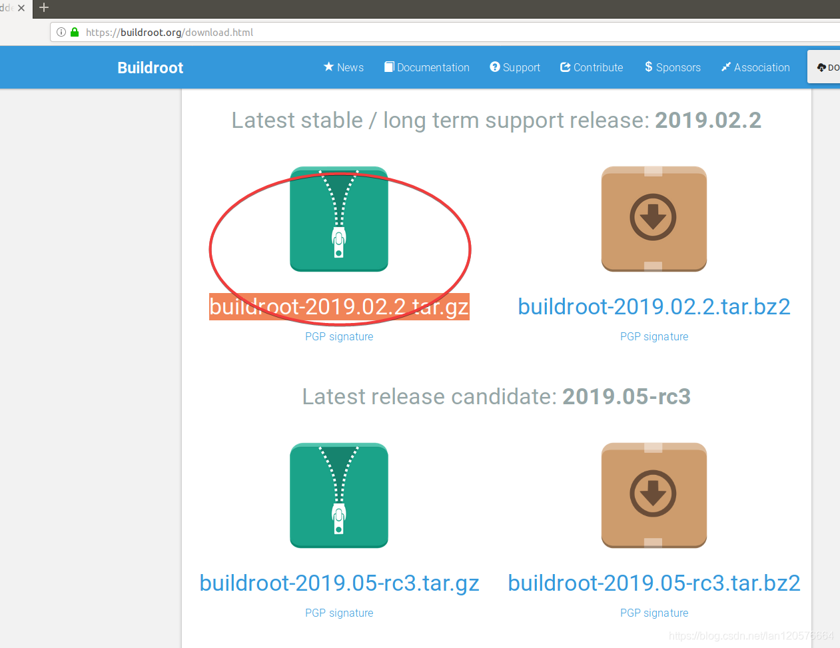Click the brown package icon for 2019.05-rc3
Screen dimensions: 840x648
point(653,495)
